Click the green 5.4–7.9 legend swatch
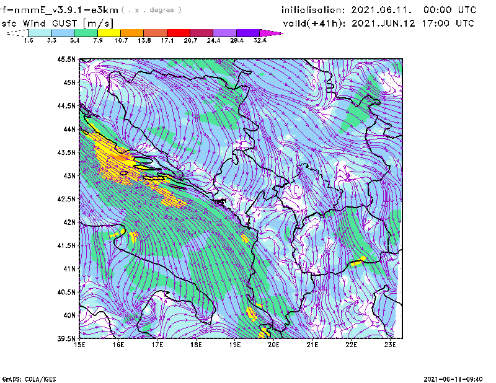 [86, 33]
